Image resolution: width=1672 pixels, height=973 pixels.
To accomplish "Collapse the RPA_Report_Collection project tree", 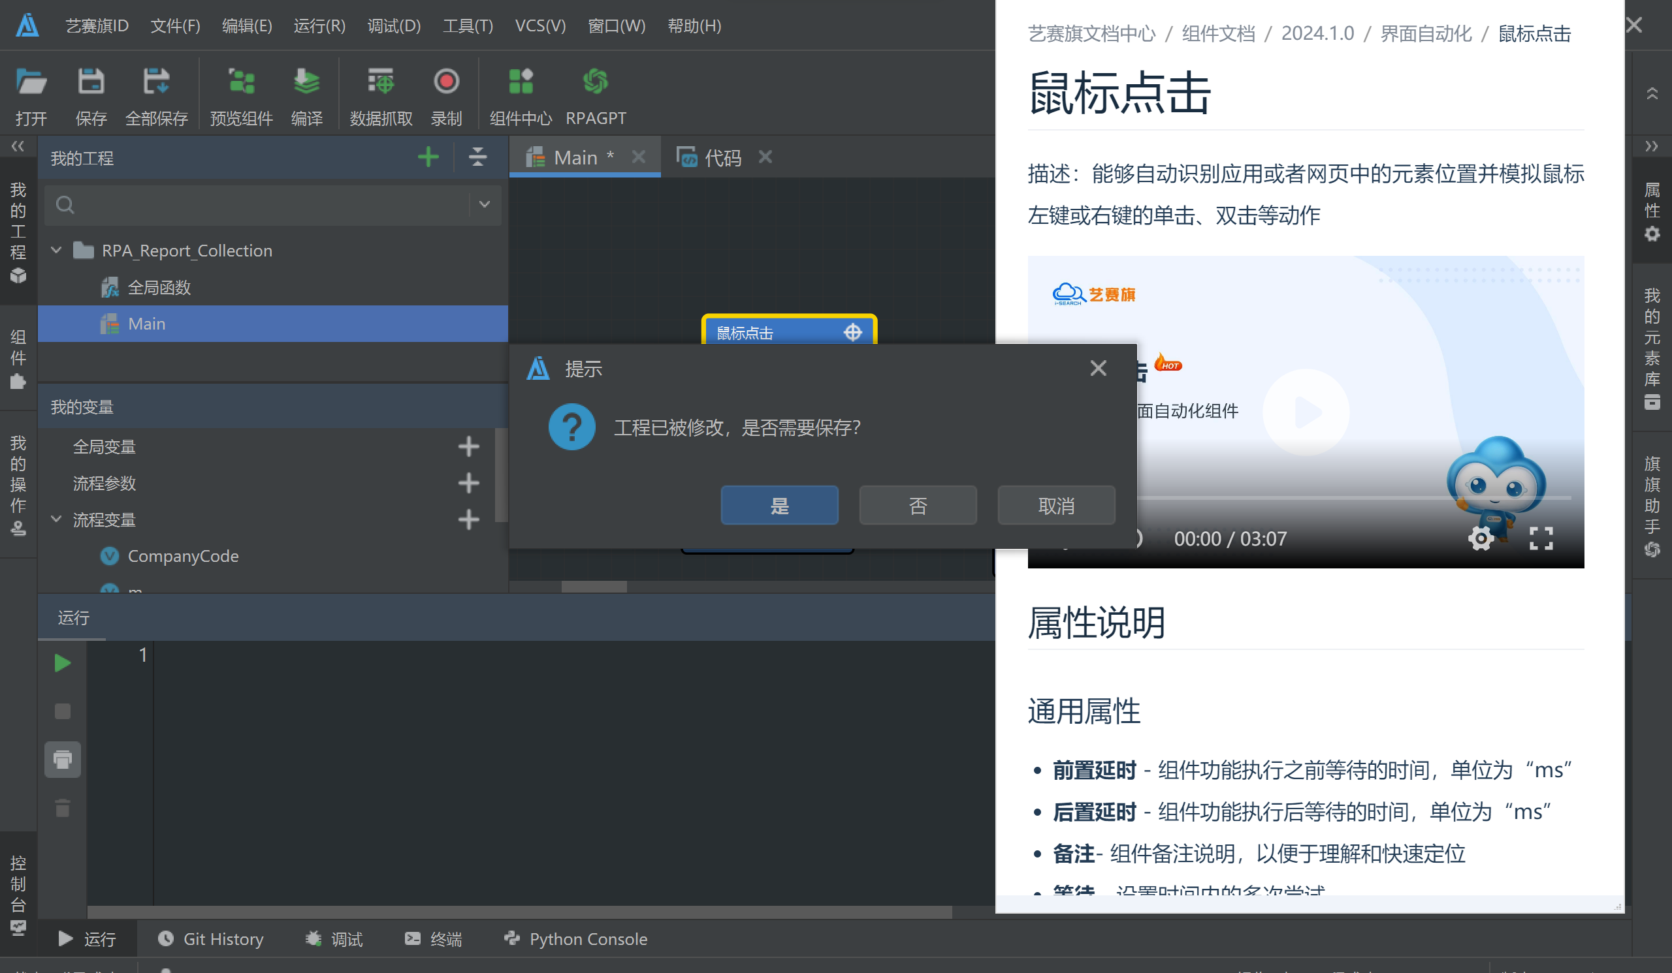I will coord(56,250).
